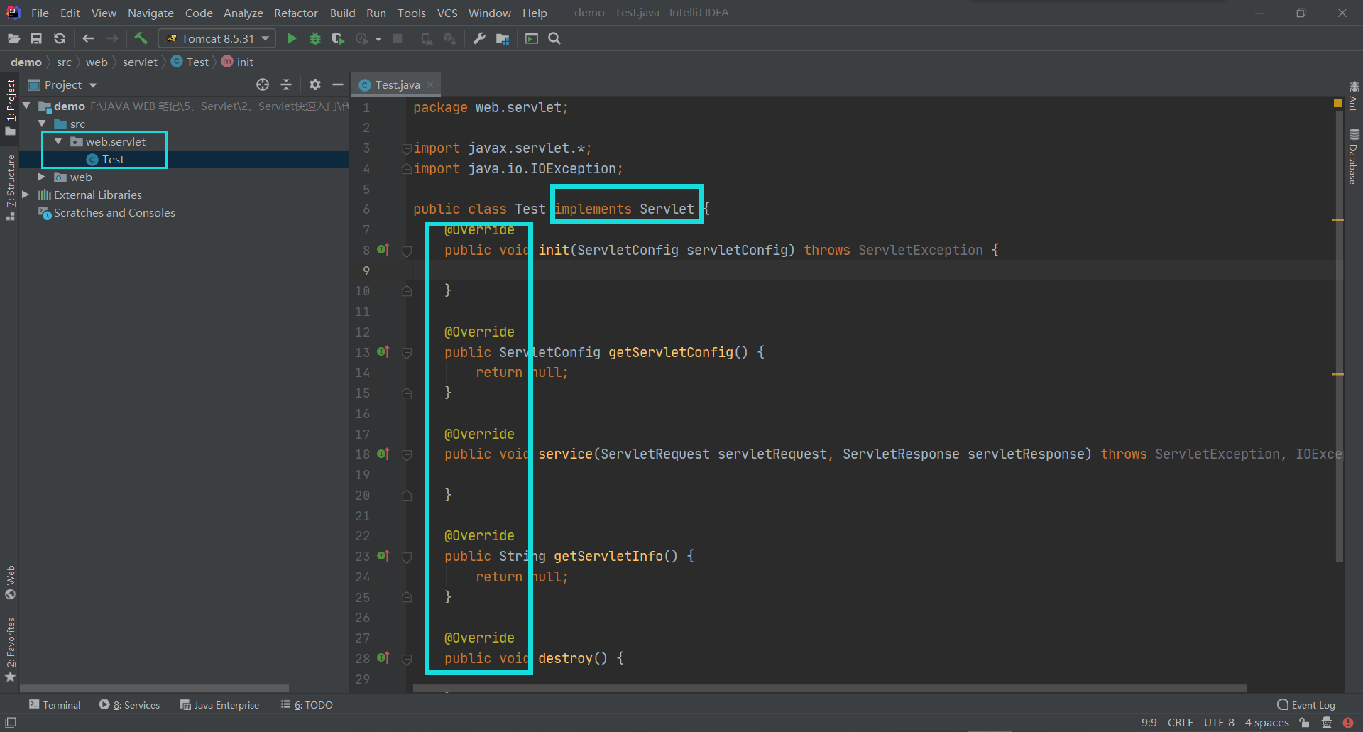
Task: Click the override gutter icon on line 8
Action: point(383,249)
